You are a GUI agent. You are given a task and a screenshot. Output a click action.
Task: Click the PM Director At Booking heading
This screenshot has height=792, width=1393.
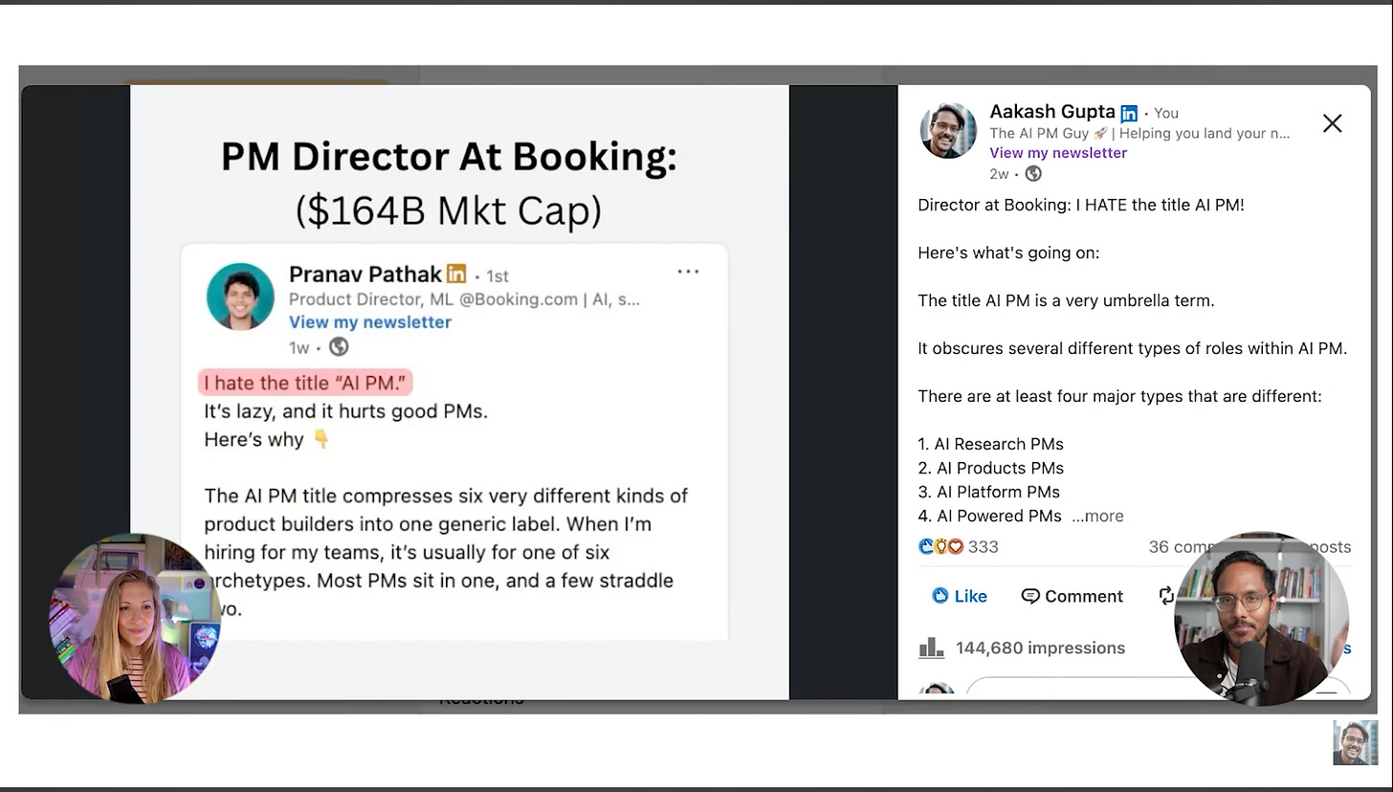[449, 157]
